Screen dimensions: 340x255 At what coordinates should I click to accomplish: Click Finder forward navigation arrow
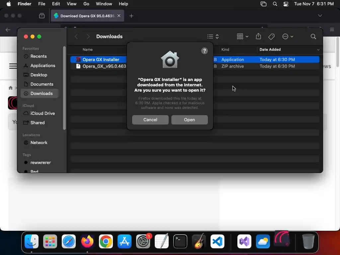88,37
